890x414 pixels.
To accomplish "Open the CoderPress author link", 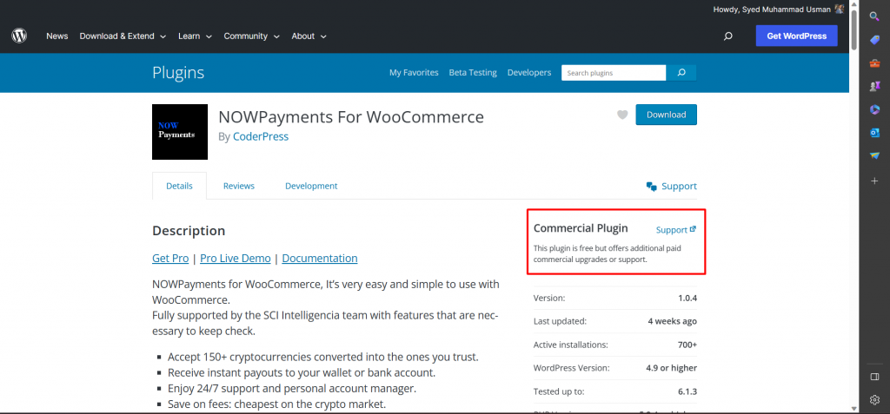I will coord(261,136).
